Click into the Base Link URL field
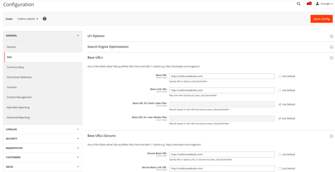335x172 pixels. 222,90
